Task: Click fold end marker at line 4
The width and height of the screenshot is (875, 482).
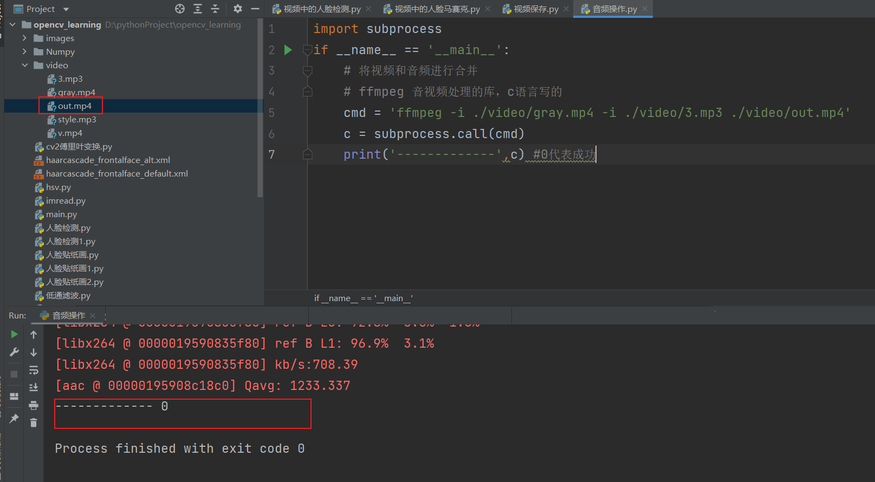Action: (x=307, y=92)
